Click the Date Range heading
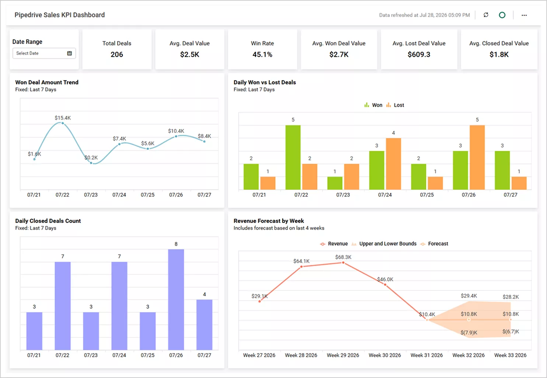The image size is (547, 378). point(27,42)
